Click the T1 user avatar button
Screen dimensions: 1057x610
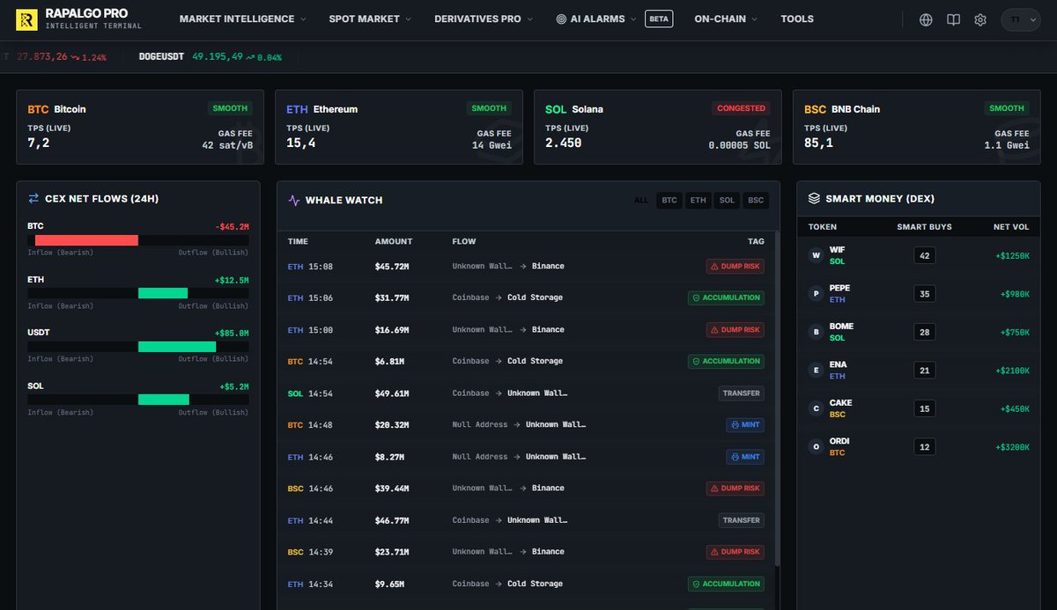1020,19
